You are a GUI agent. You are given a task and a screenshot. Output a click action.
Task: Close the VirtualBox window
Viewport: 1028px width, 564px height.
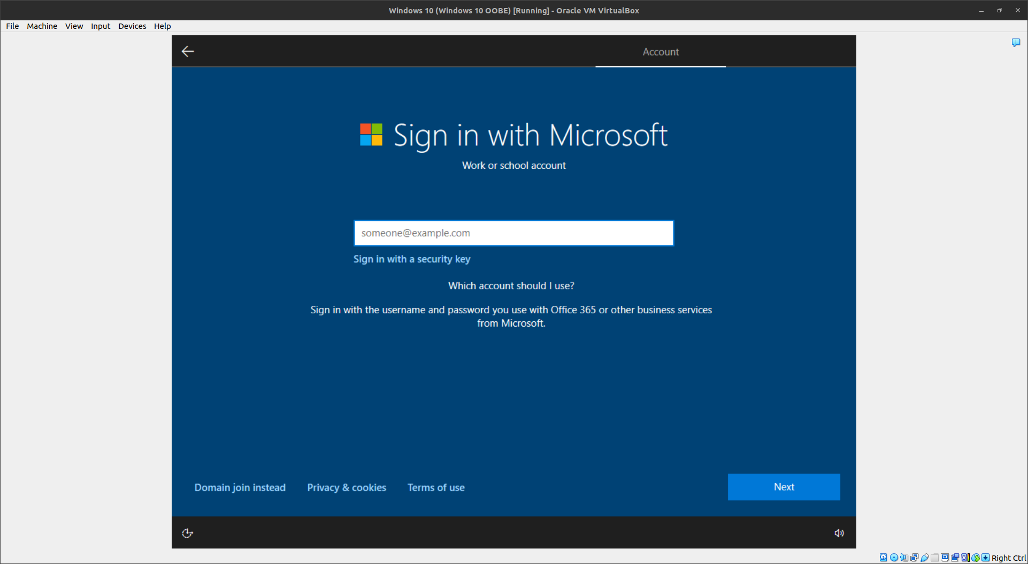tap(1017, 11)
